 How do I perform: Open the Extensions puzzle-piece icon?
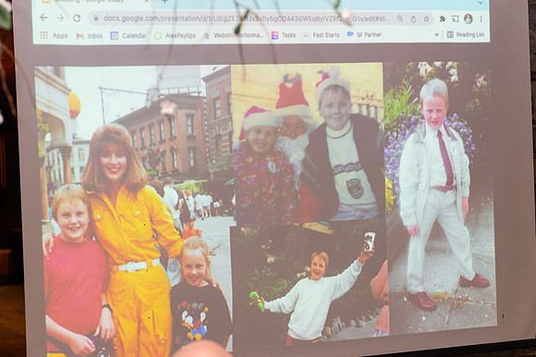[x=442, y=18]
